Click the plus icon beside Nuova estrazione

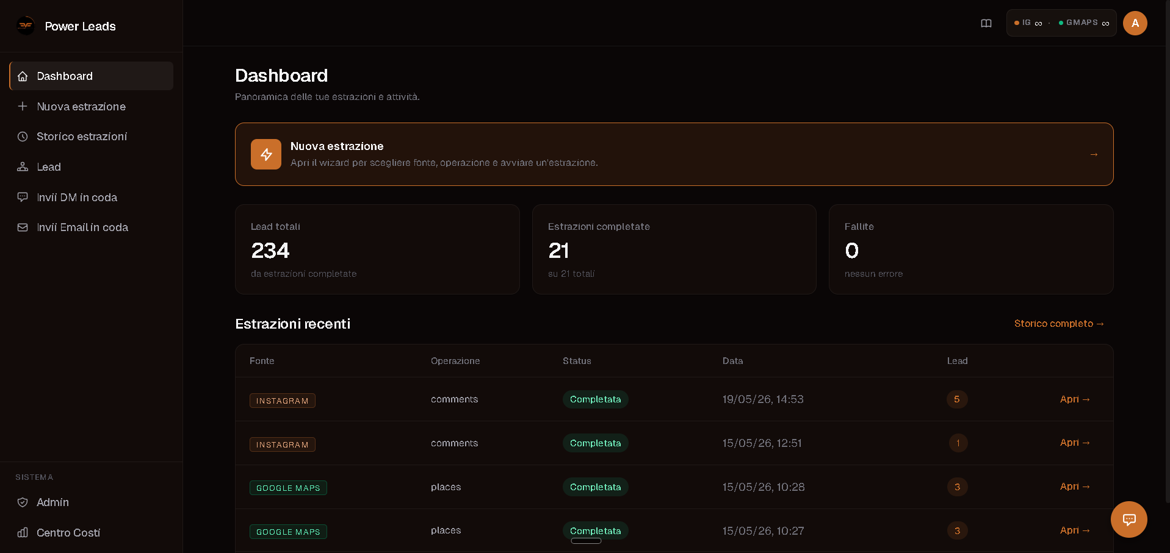pyautogui.click(x=23, y=106)
